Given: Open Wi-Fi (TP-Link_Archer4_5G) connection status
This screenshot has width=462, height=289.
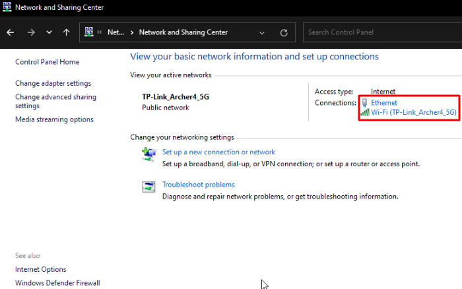Looking at the screenshot, I should [414, 112].
